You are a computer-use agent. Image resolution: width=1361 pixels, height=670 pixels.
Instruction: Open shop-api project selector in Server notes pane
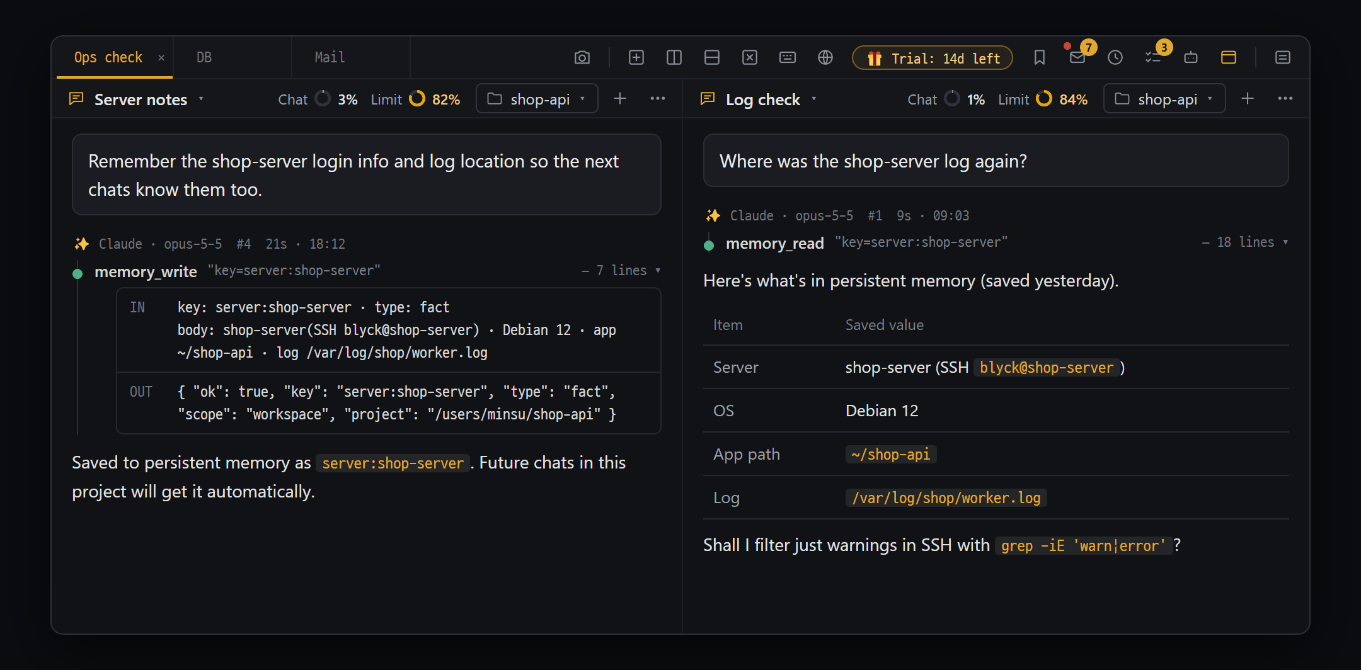coord(537,99)
